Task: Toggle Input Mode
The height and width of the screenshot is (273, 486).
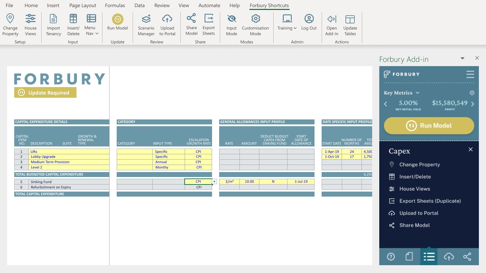Action: pos(232,25)
